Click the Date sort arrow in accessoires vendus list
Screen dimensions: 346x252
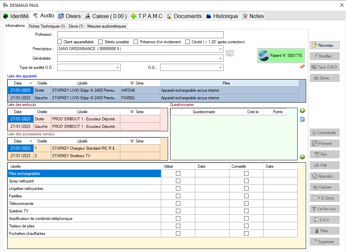[x=31, y=141]
